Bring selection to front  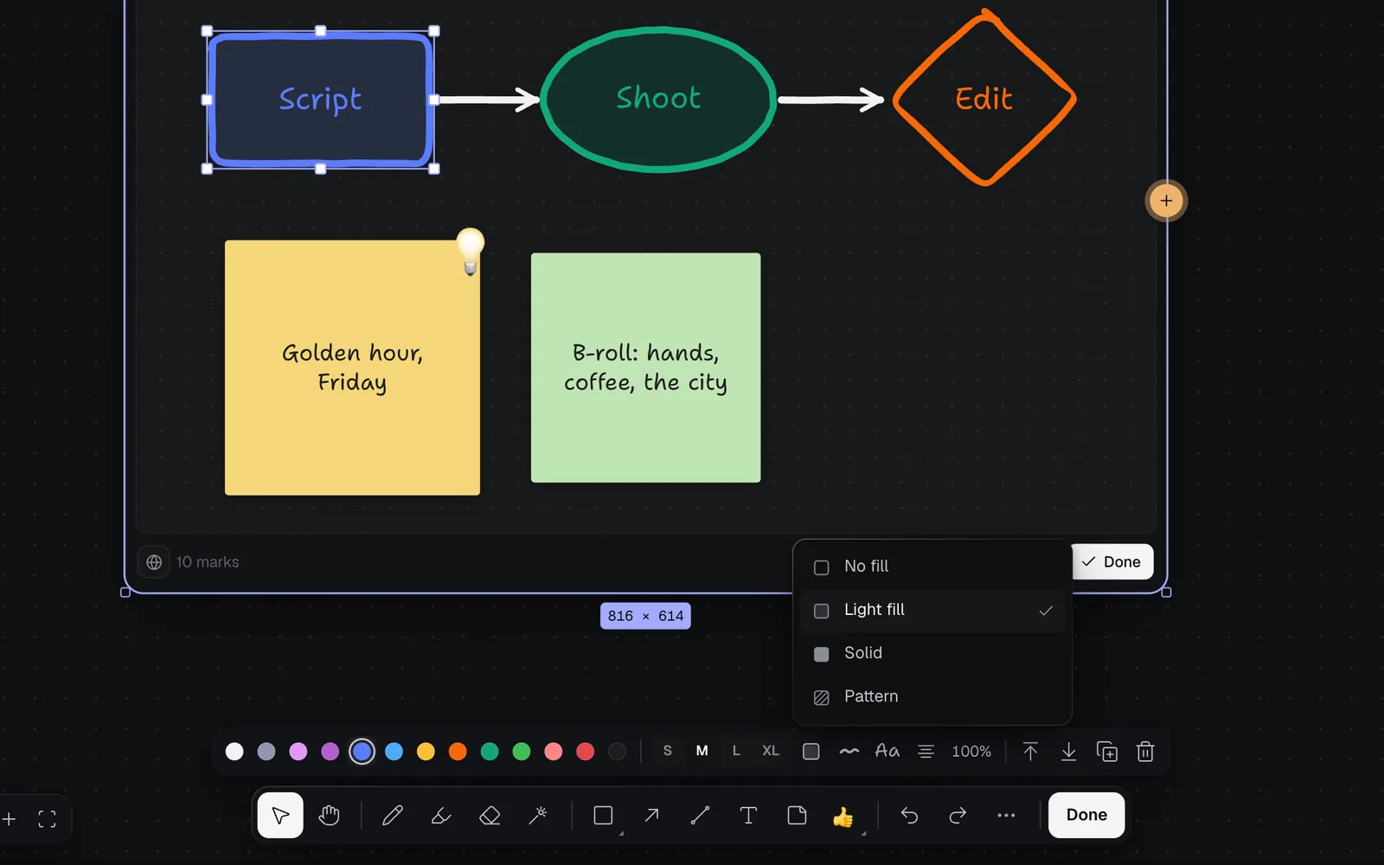tap(1030, 752)
